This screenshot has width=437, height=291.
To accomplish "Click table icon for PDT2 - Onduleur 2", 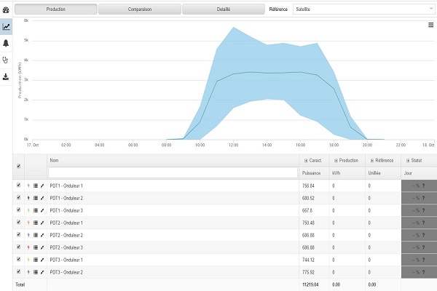I will click(x=36, y=235).
